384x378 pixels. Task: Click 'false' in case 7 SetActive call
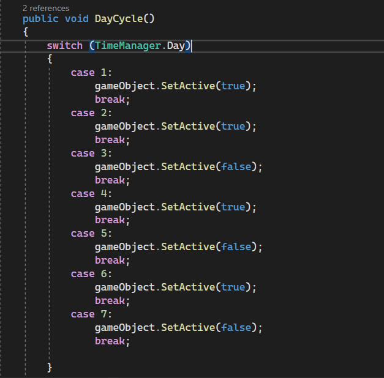[236, 328]
